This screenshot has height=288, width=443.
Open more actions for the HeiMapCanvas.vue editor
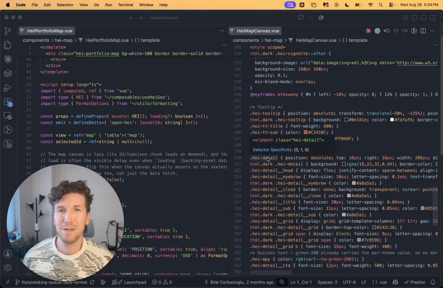(432, 31)
